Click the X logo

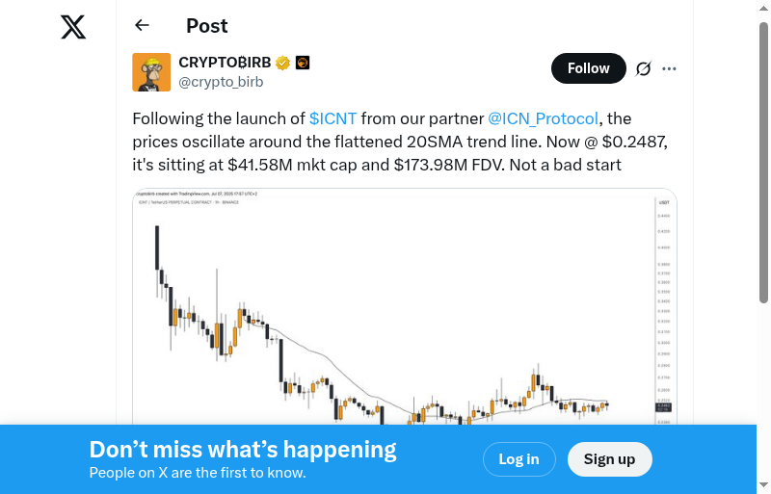73,27
